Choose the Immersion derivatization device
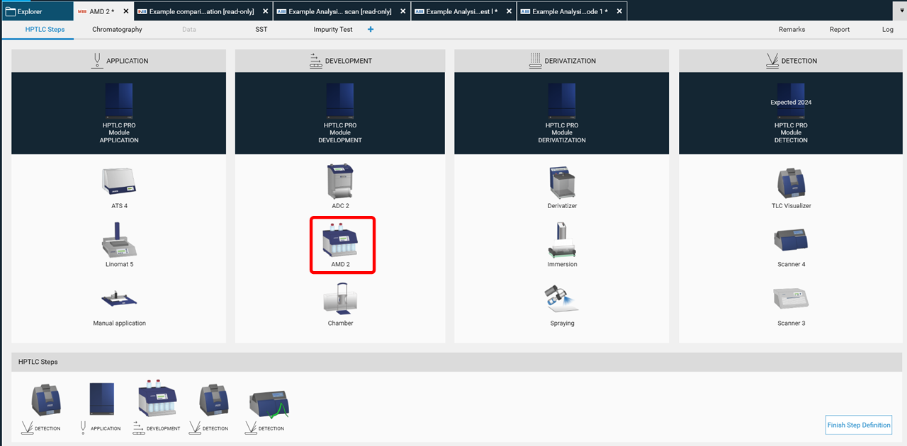The width and height of the screenshot is (907, 446). (x=562, y=244)
